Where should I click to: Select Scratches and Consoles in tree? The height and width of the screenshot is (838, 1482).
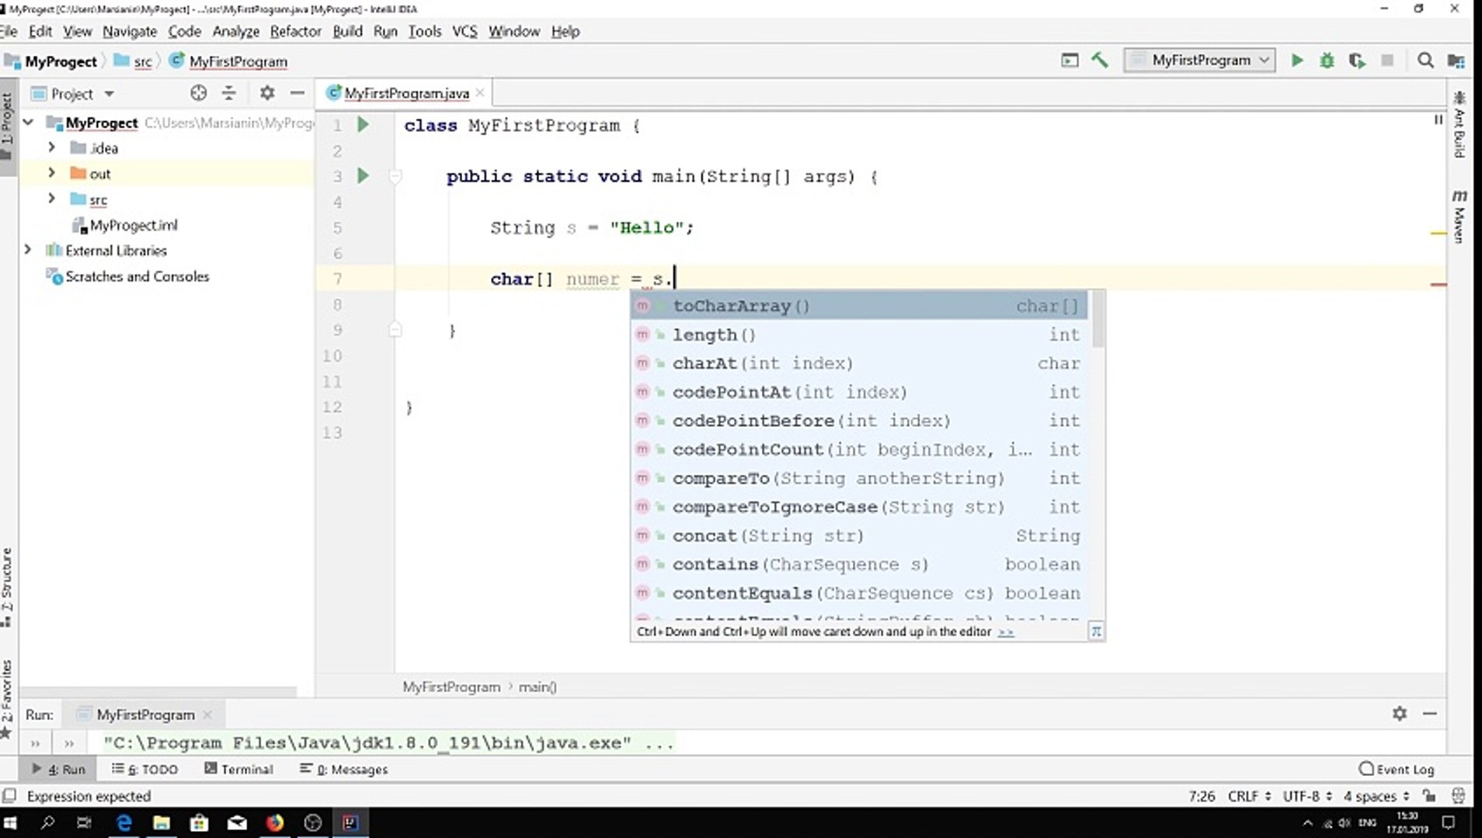point(137,276)
